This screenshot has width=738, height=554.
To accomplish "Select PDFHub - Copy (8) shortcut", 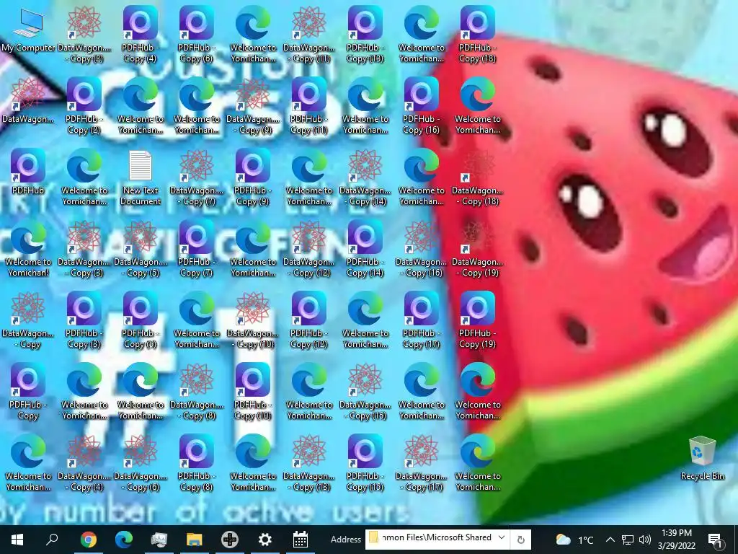I will point(196,464).
